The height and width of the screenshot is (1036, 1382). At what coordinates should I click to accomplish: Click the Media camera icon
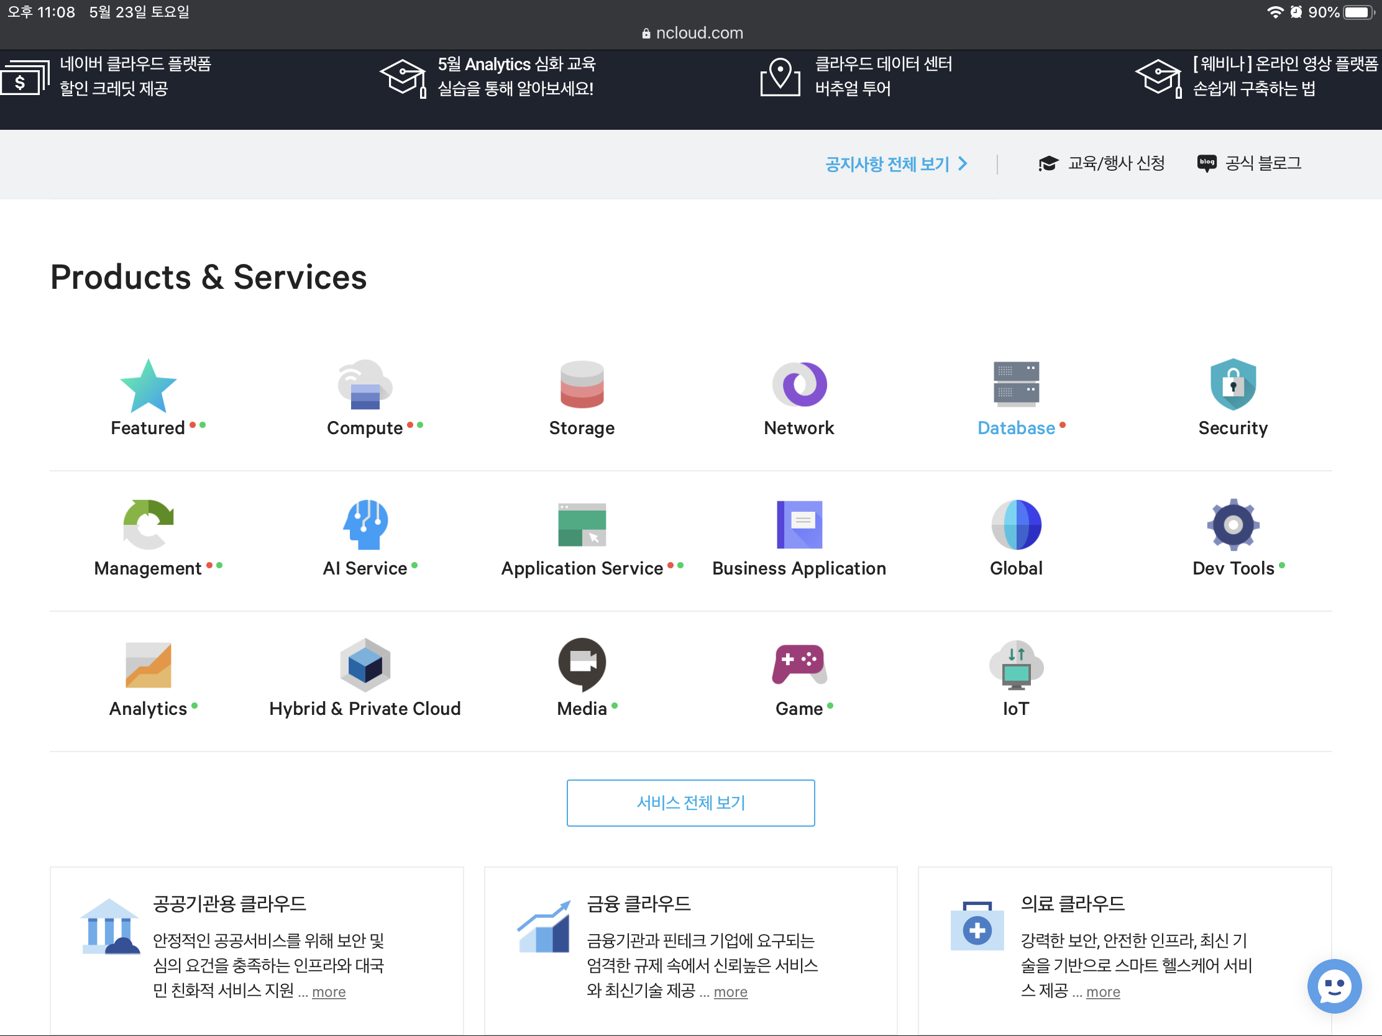pyautogui.click(x=582, y=665)
